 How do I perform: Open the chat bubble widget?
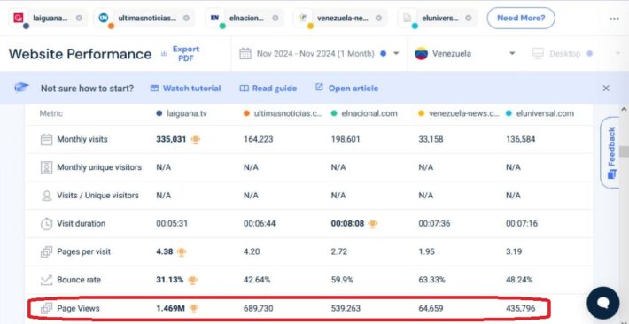point(603,303)
